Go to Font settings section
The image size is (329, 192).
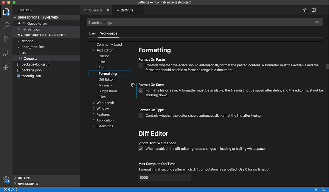click(102, 68)
